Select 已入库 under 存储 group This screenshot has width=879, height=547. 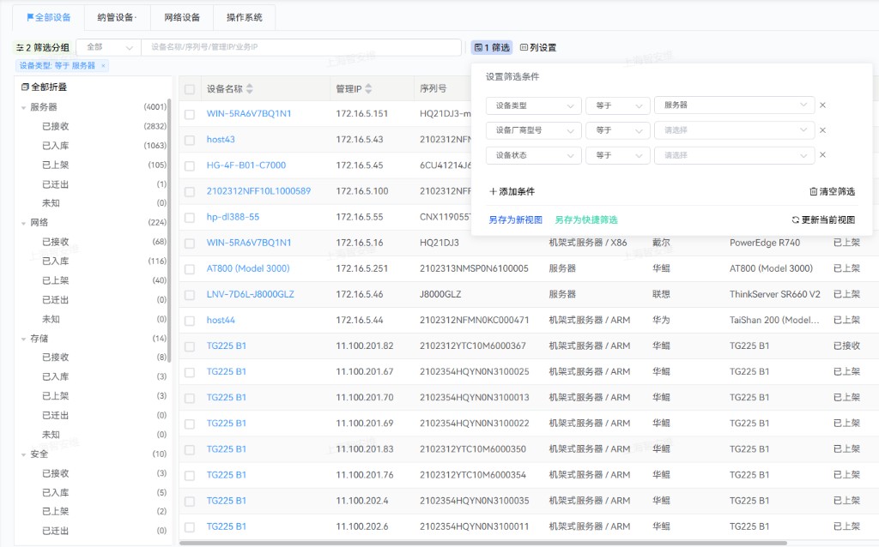coord(56,376)
